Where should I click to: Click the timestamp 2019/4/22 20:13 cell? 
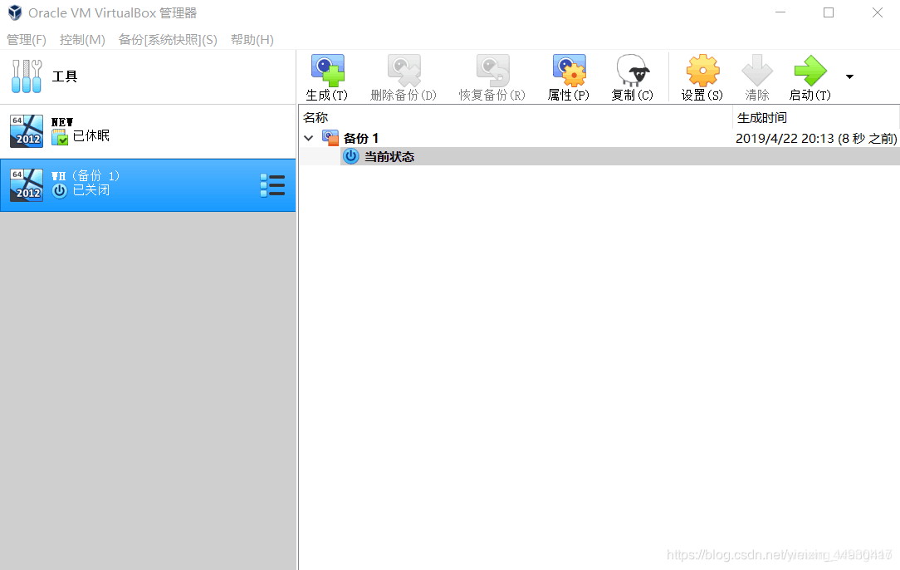815,139
